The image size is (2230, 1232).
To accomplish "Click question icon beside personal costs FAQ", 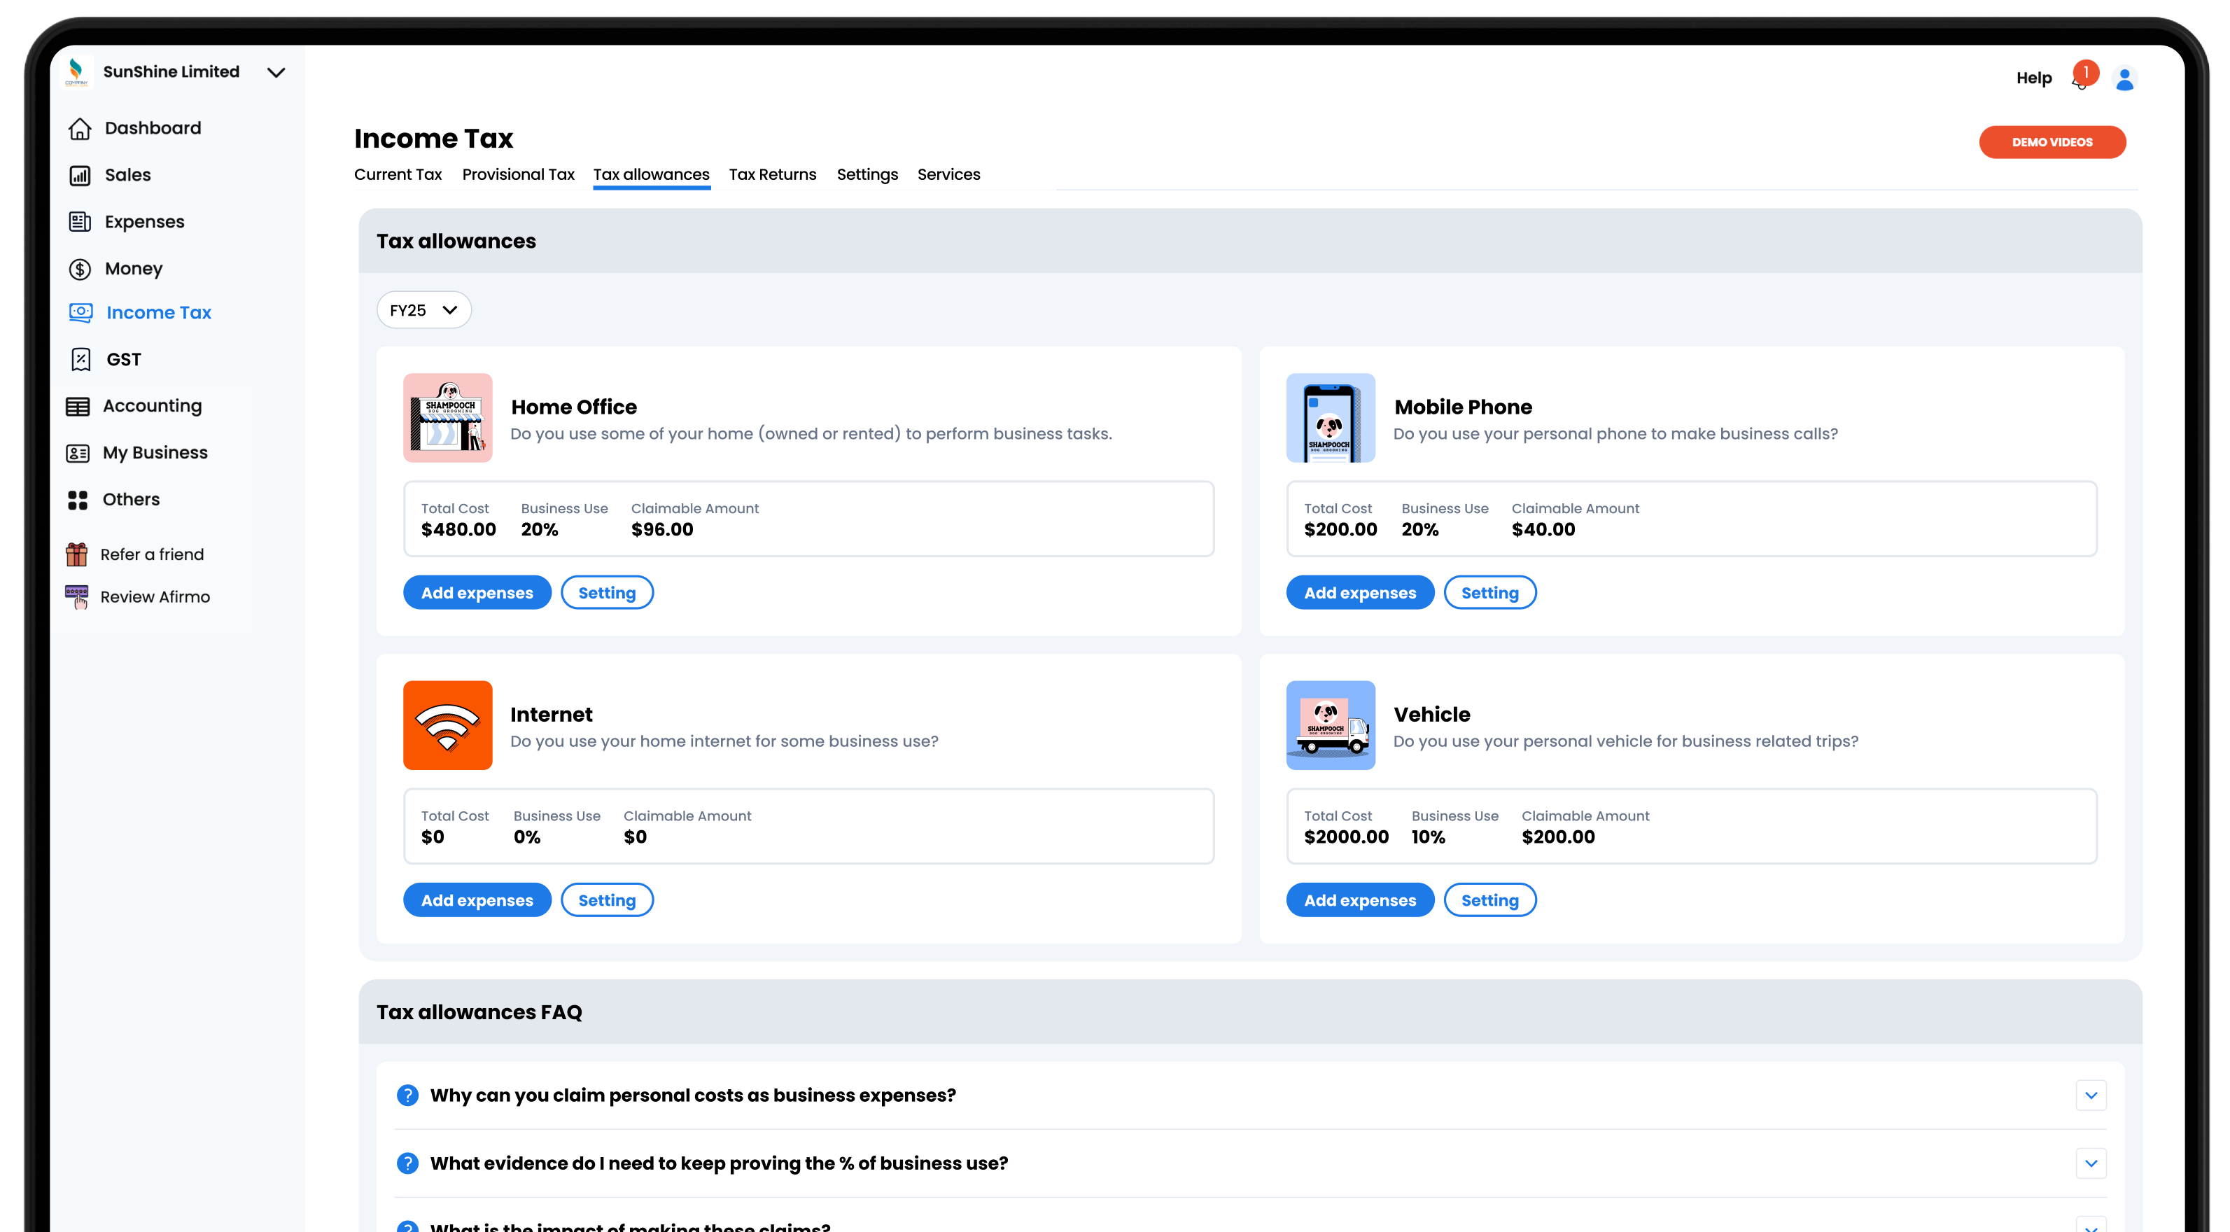I will click(407, 1094).
